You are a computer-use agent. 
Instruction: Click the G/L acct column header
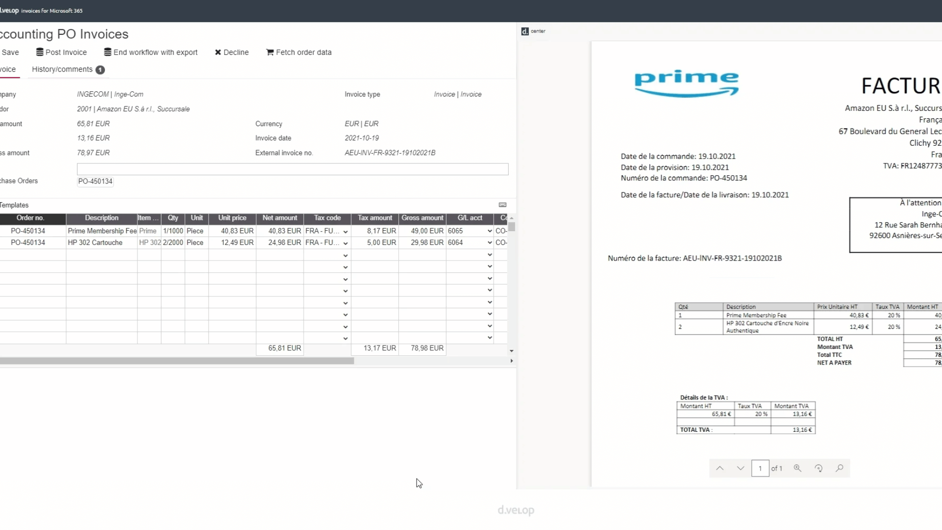tap(470, 218)
